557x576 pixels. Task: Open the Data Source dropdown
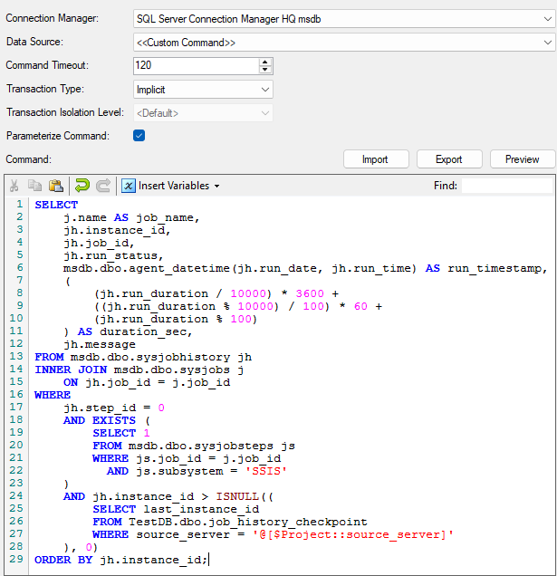pyautogui.click(x=547, y=43)
